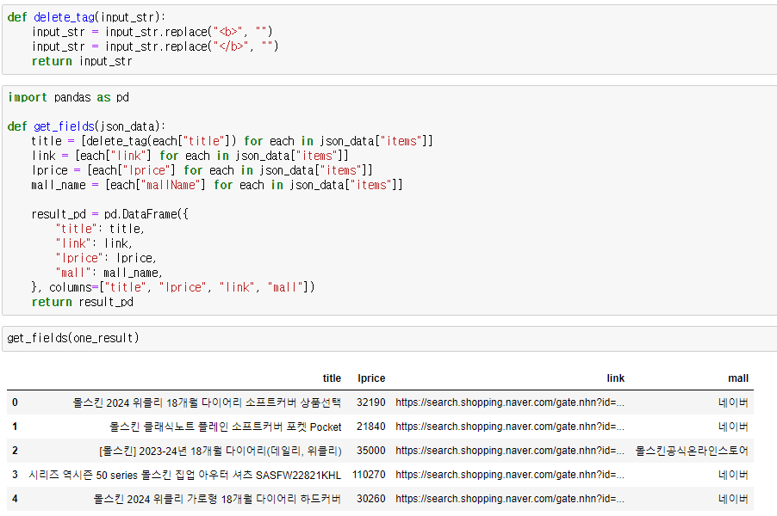The width and height of the screenshot is (777, 516).
Task: Click the get_fields(one_result) code cell
Action: (389, 338)
